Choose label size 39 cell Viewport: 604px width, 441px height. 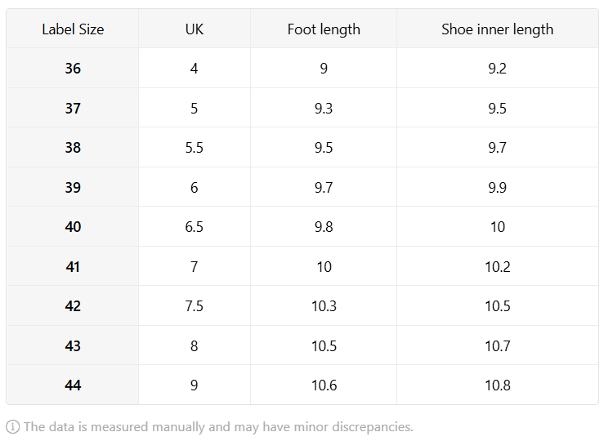tap(73, 187)
